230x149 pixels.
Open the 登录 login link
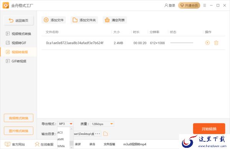[170, 6]
